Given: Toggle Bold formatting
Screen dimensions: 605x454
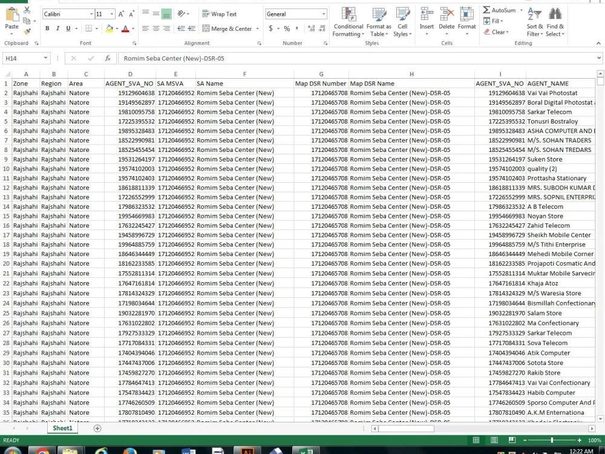Looking at the screenshot, I should click(47, 28).
